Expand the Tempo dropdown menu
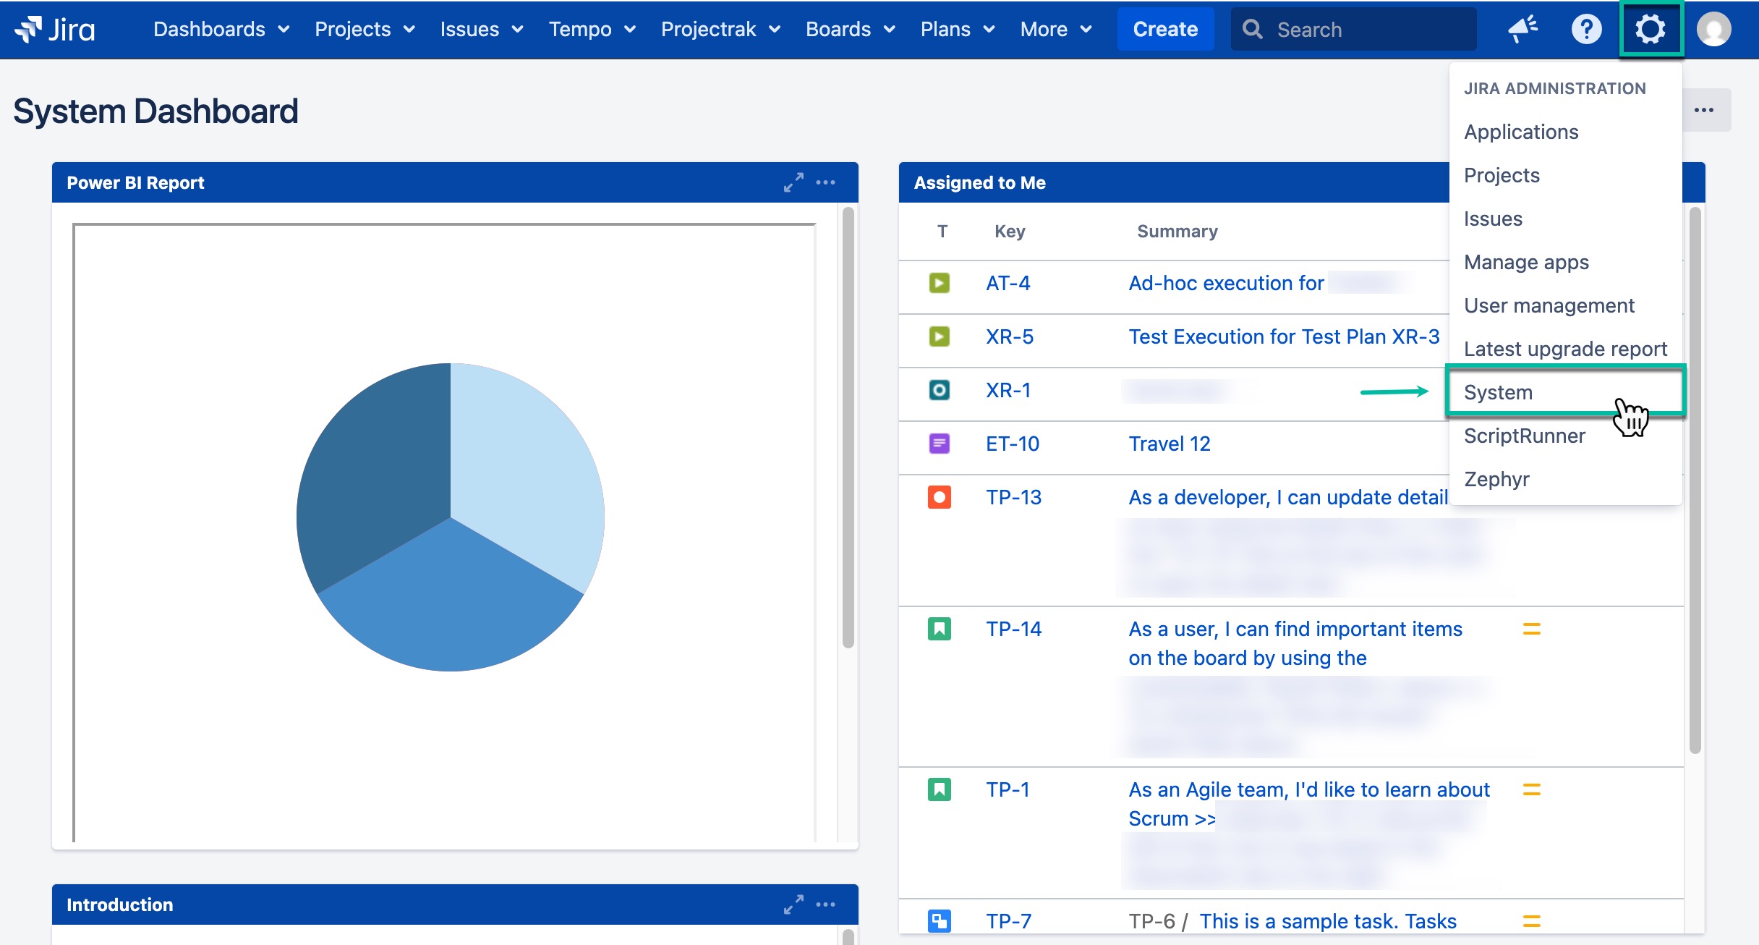1759x945 pixels. click(592, 29)
